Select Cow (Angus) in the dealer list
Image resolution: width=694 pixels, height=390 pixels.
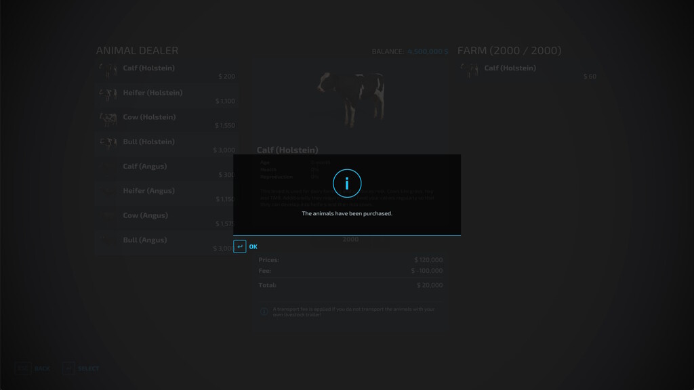[x=167, y=219]
